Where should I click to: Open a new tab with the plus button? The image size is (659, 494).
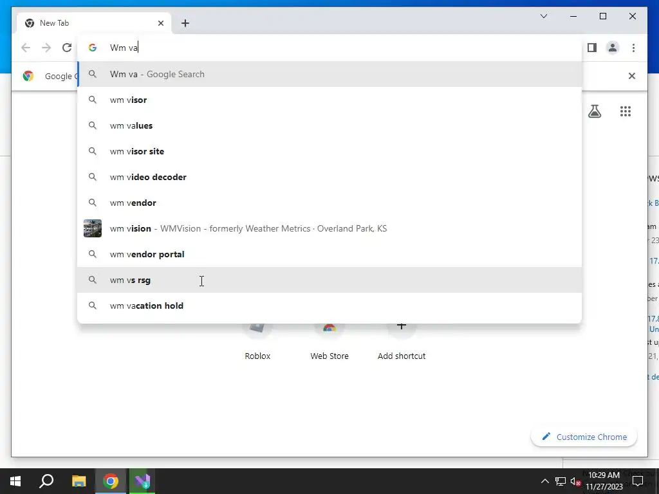point(185,23)
